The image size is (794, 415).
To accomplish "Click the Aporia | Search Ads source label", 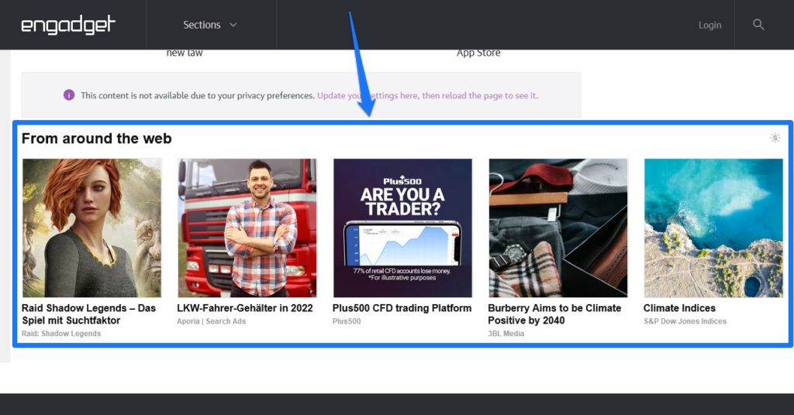I will pos(211,321).
